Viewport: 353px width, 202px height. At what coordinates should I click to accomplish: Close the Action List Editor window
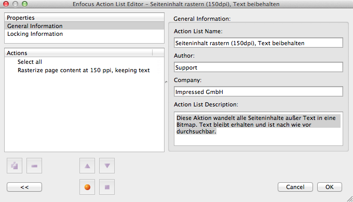6,4
